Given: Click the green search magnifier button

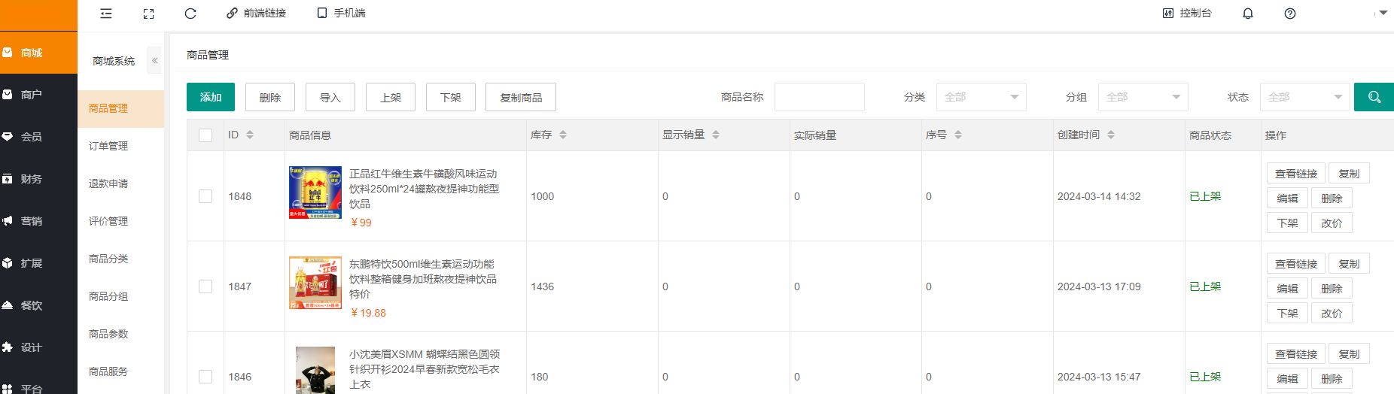Looking at the screenshot, I should pyautogui.click(x=1374, y=97).
